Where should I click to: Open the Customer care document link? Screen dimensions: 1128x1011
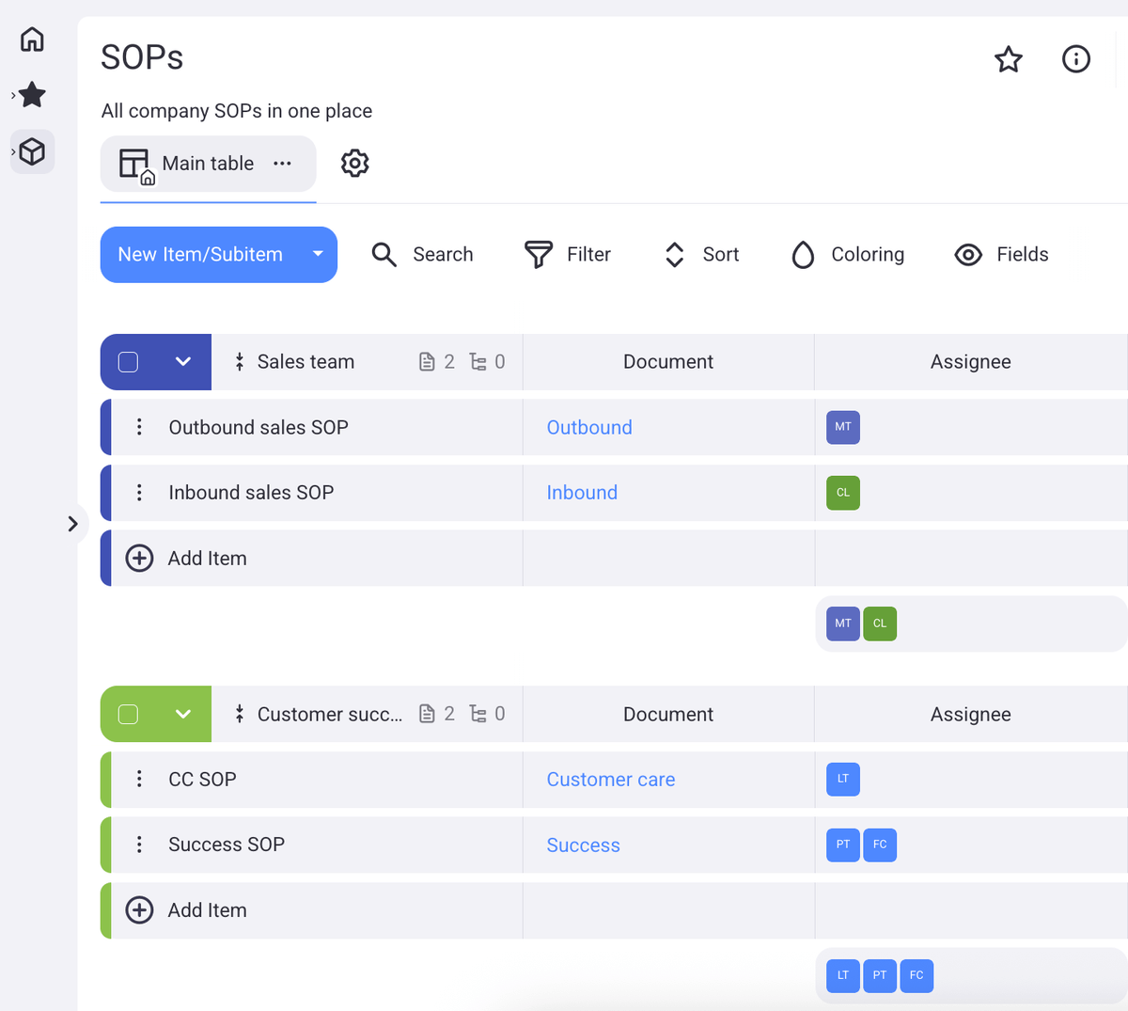(x=610, y=779)
